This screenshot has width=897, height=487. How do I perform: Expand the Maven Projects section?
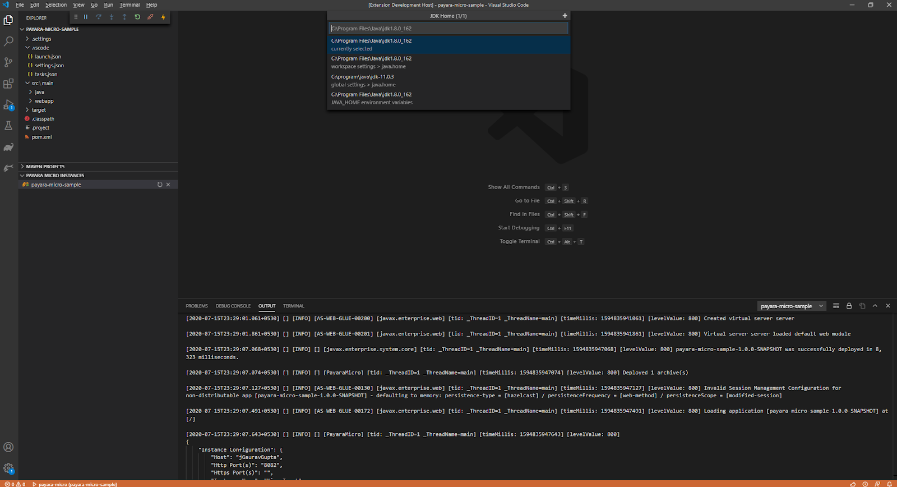click(45, 167)
